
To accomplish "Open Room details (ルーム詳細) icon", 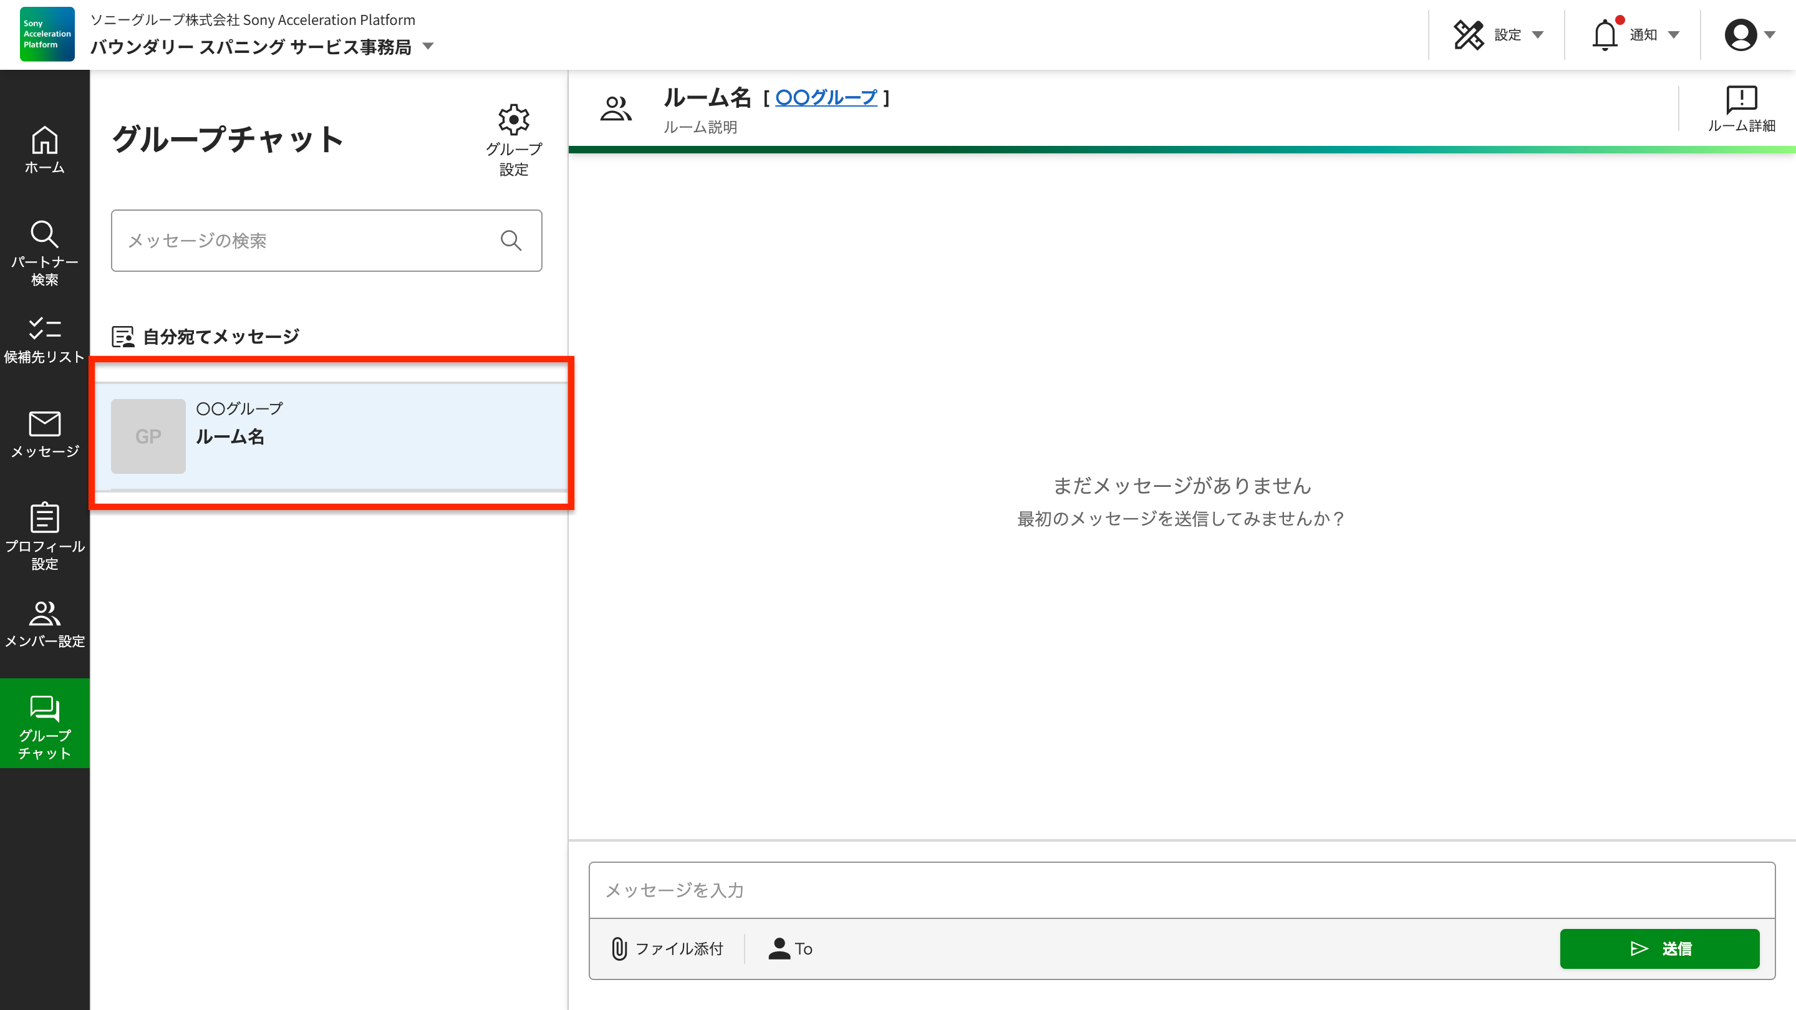I will click(1741, 108).
